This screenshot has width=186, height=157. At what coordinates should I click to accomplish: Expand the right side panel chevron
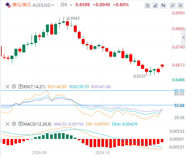(x=184, y=37)
